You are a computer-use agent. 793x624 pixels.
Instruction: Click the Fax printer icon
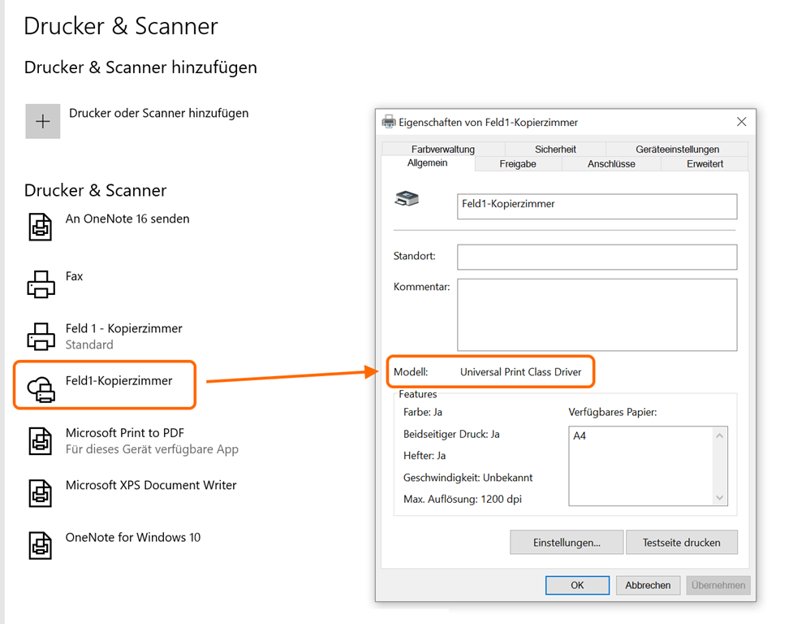tap(41, 284)
